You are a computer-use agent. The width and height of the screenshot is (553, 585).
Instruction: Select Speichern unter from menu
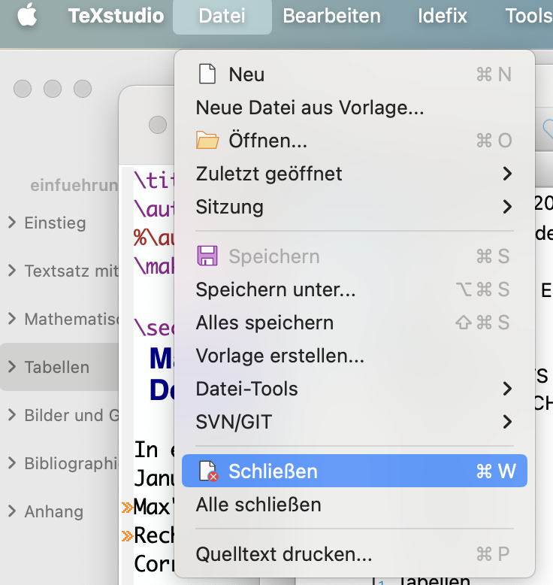coord(276,289)
